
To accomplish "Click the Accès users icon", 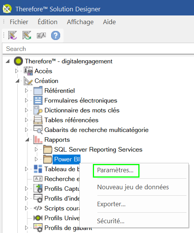I will [28, 71].
